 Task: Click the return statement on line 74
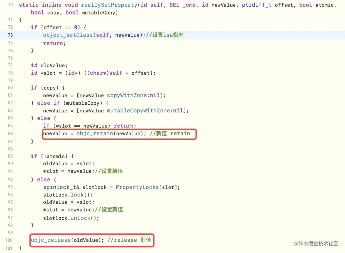point(54,43)
